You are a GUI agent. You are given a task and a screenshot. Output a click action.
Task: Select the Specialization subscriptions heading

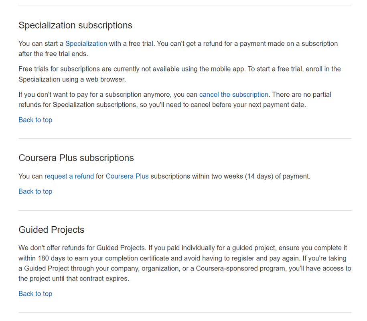click(x=75, y=25)
